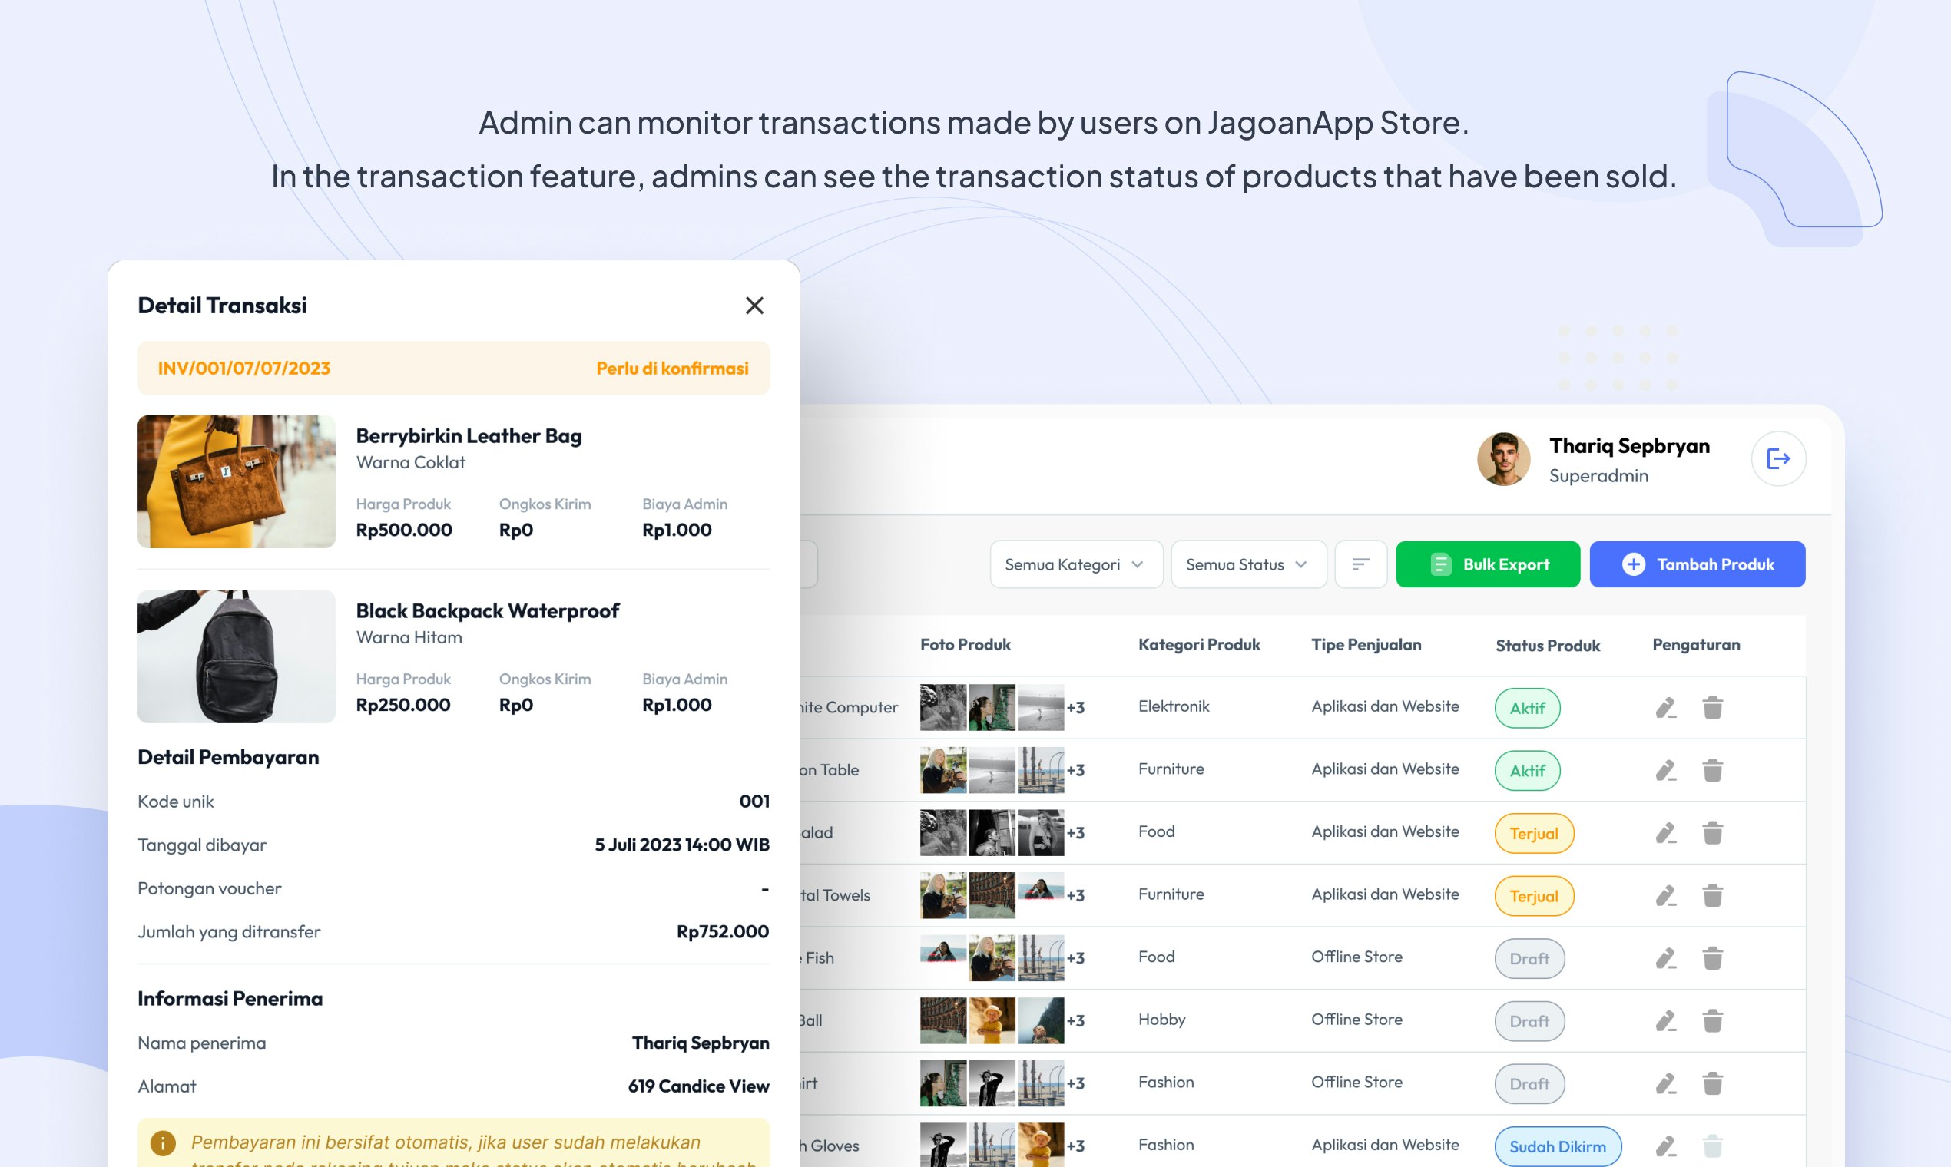1951x1167 pixels.
Task: Edit the Elektronik product row
Action: tap(1665, 708)
